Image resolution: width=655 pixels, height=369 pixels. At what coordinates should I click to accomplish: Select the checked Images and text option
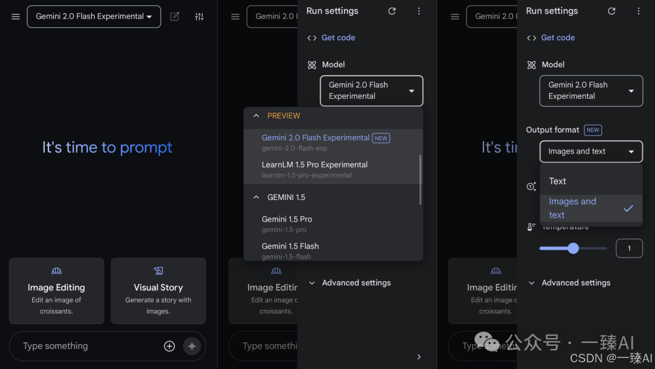[x=591, y=208]
